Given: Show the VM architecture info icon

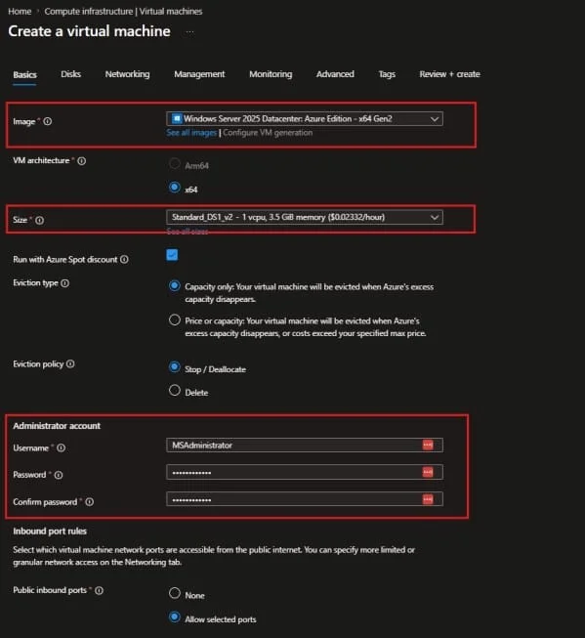Looking at the screenshot, I should point(82,160).
